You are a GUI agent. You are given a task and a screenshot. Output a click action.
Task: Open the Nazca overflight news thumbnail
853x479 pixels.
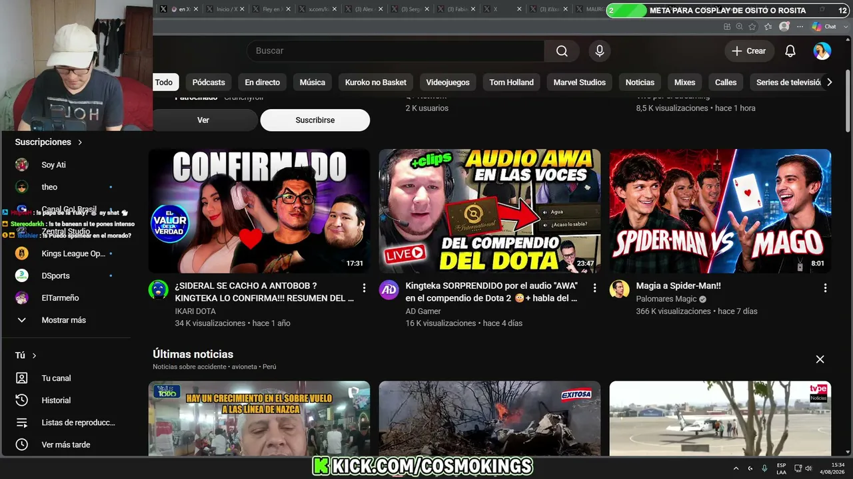pyautogui.click(x=259, y=418)
